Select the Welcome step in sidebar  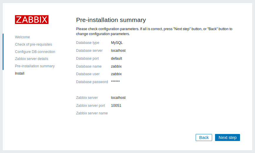point(22,37)
